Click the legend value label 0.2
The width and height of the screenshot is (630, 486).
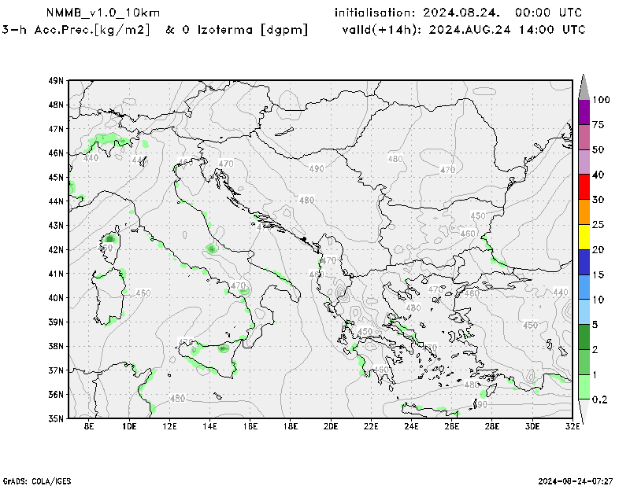coord(601,399)
